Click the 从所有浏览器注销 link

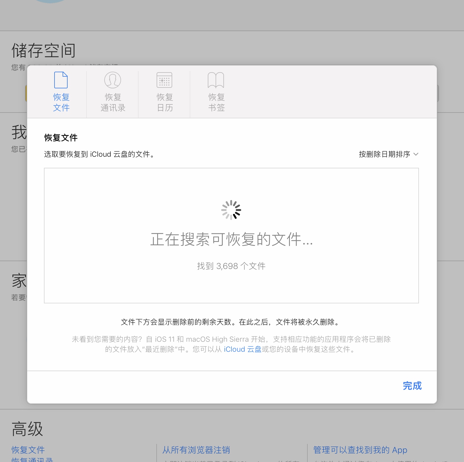tap(196, 450)
